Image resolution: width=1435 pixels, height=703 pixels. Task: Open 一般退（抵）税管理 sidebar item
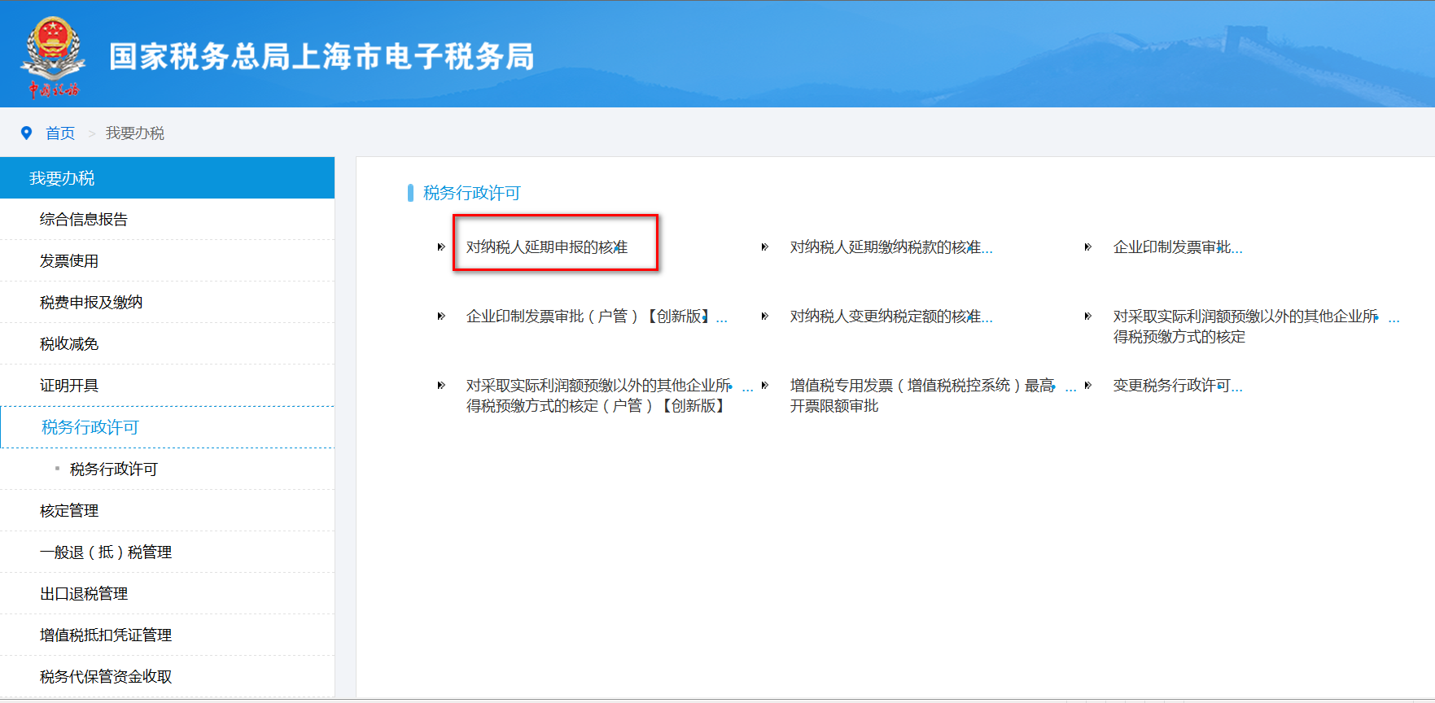[x=167, y=552]
